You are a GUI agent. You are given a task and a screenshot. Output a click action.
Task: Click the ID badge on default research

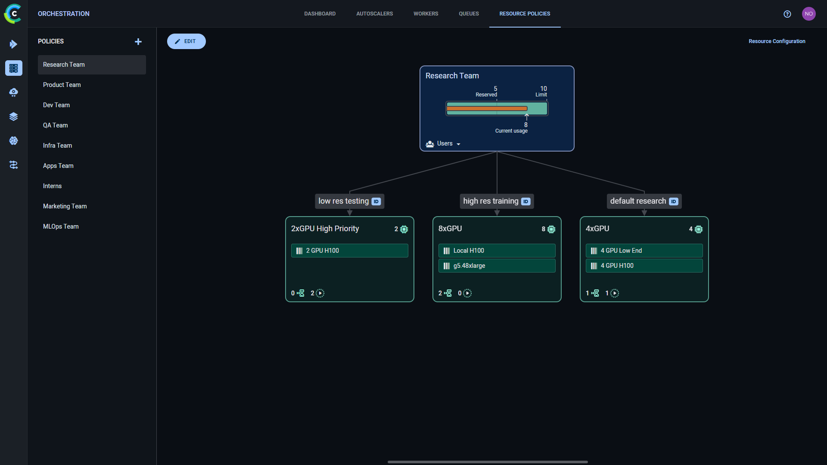click(674, 201)
